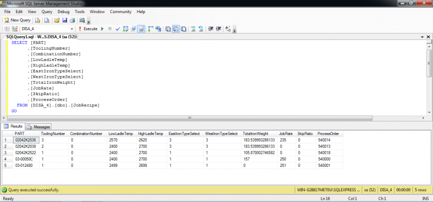
Task: Open the Edit menu
Action: point(19,11)
